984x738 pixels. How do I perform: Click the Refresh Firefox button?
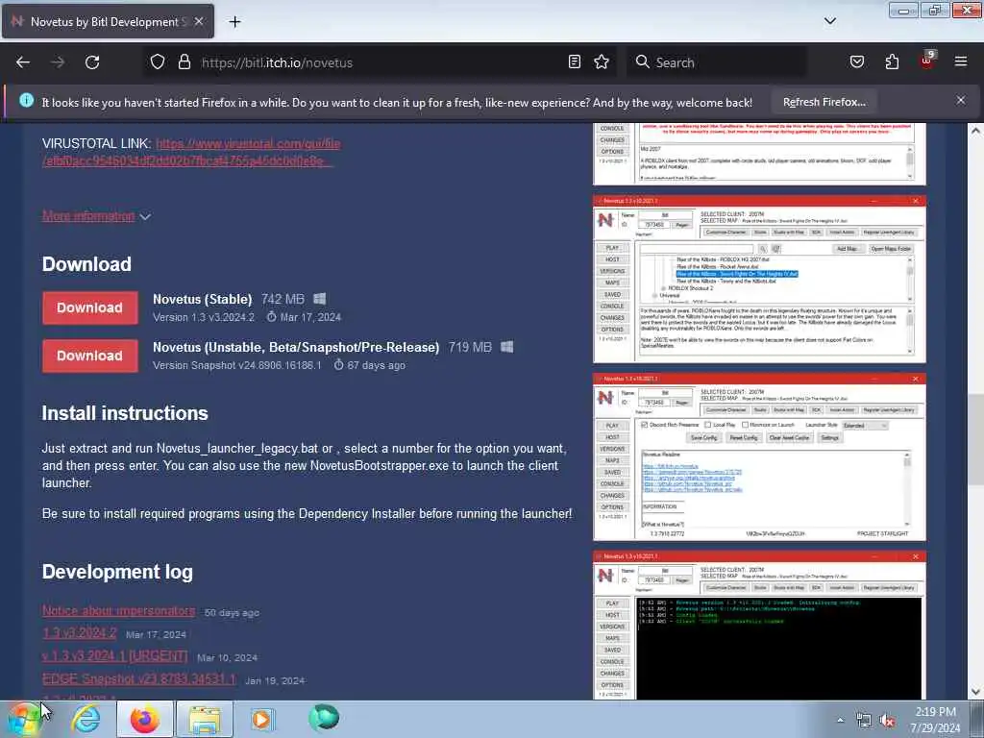[824, 102]
